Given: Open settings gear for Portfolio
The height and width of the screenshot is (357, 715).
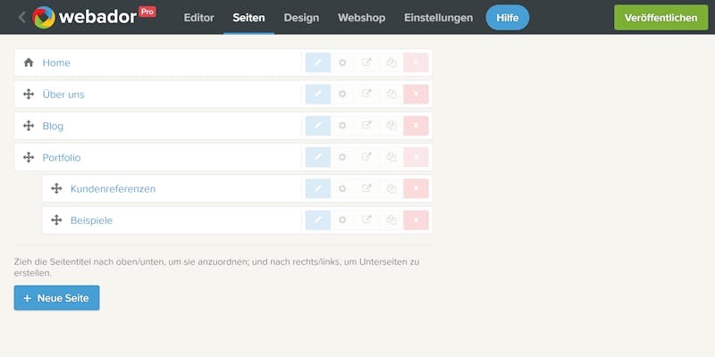Looking at the screenshot, I should tap(342, 157).
